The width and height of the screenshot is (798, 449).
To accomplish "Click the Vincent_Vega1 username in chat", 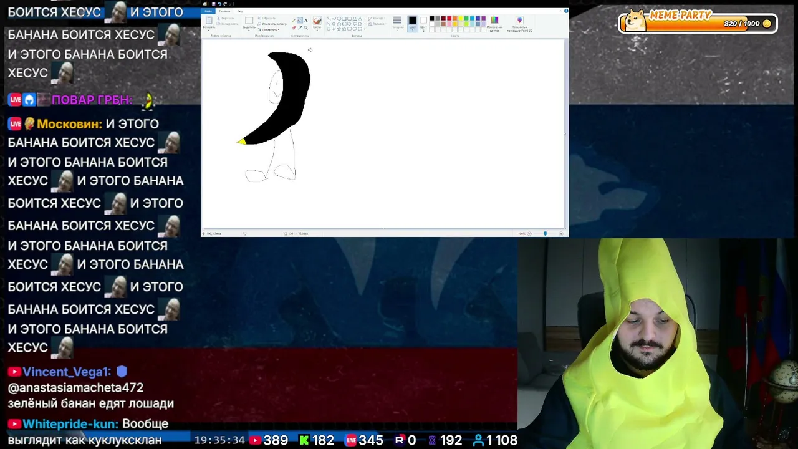I will click(67, 372).
